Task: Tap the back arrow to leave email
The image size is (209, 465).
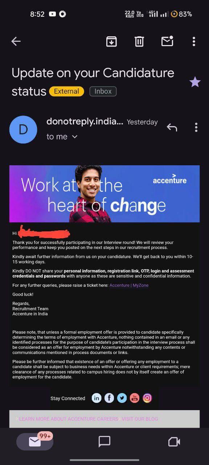Action: pos(16,41)
